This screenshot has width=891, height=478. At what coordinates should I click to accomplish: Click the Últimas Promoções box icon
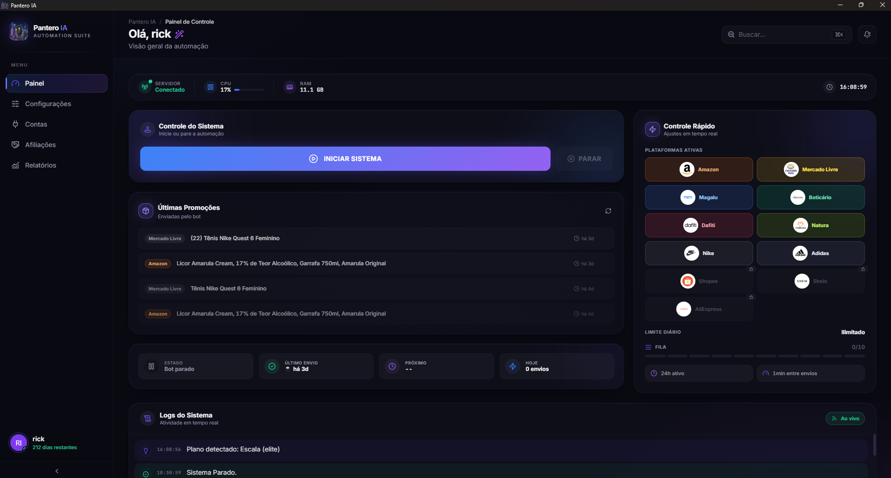[x=146, y=211]
